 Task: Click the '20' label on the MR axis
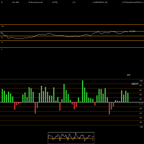click(x=141, y=99)
